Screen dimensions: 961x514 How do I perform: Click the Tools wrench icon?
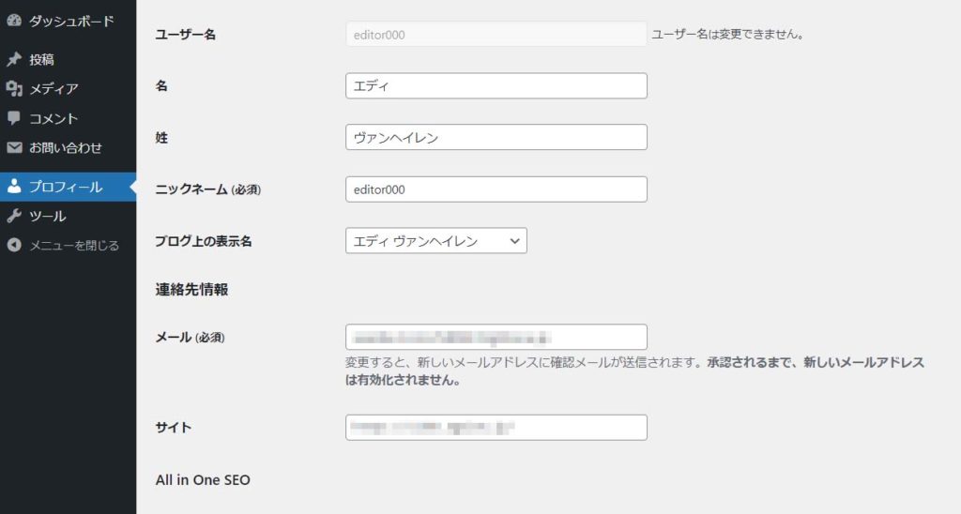14,216
